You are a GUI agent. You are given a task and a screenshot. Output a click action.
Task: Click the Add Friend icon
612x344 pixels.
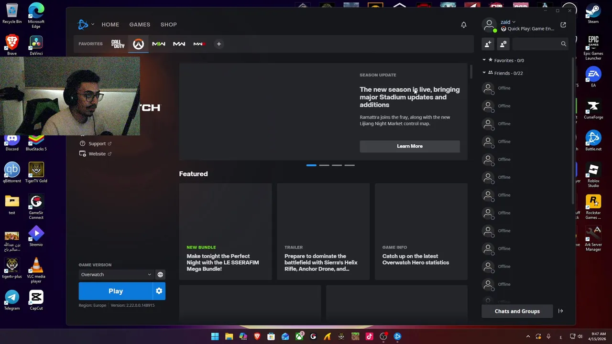[x=488, y=44]
